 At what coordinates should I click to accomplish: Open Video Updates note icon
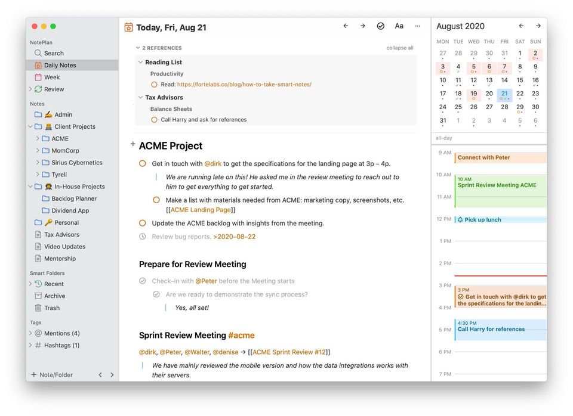pos(38,247)
